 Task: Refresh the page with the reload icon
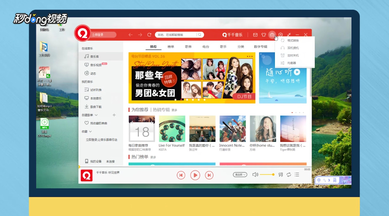(x=149, y=35)
